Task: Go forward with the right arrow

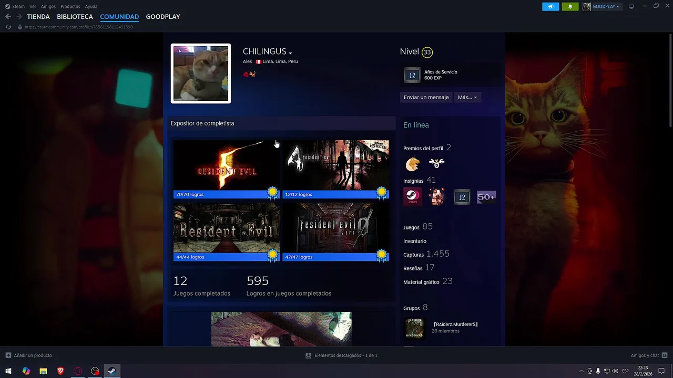Action: [19, 17]
